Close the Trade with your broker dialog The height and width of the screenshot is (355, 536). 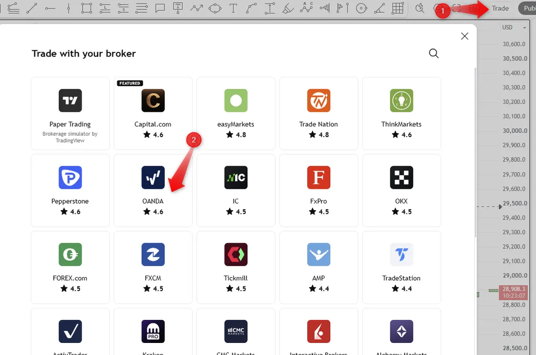[x=464, y=36]
